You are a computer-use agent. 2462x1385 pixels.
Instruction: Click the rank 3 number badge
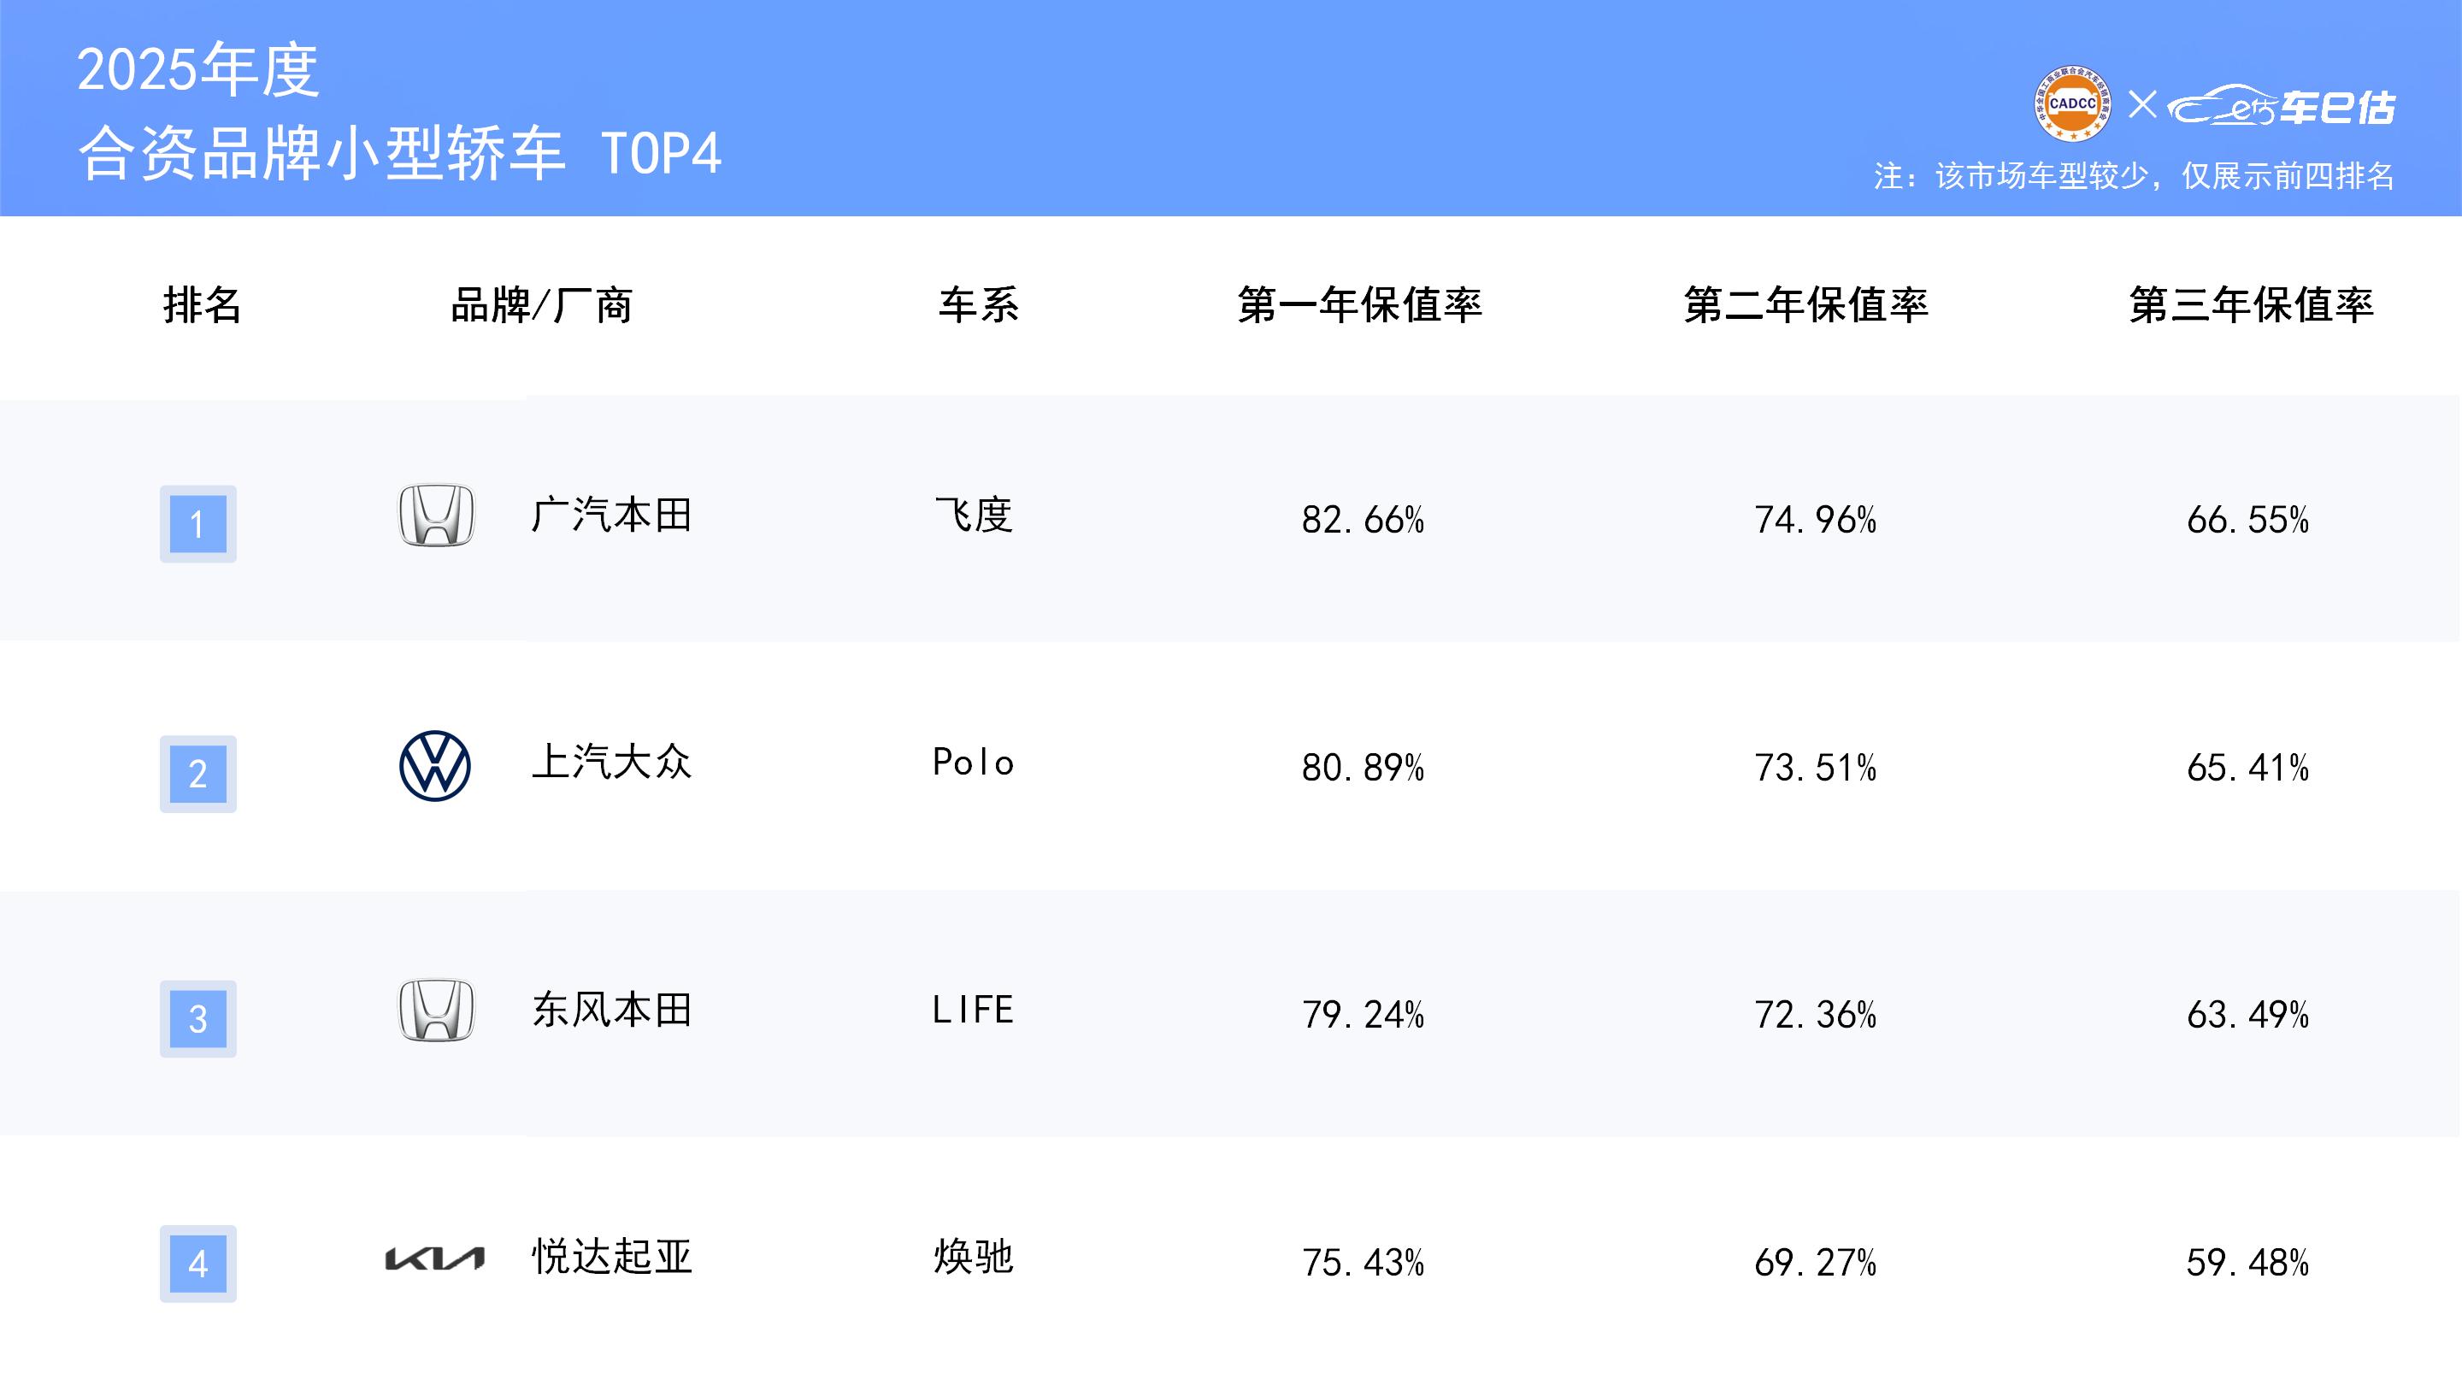(197, 1019)
